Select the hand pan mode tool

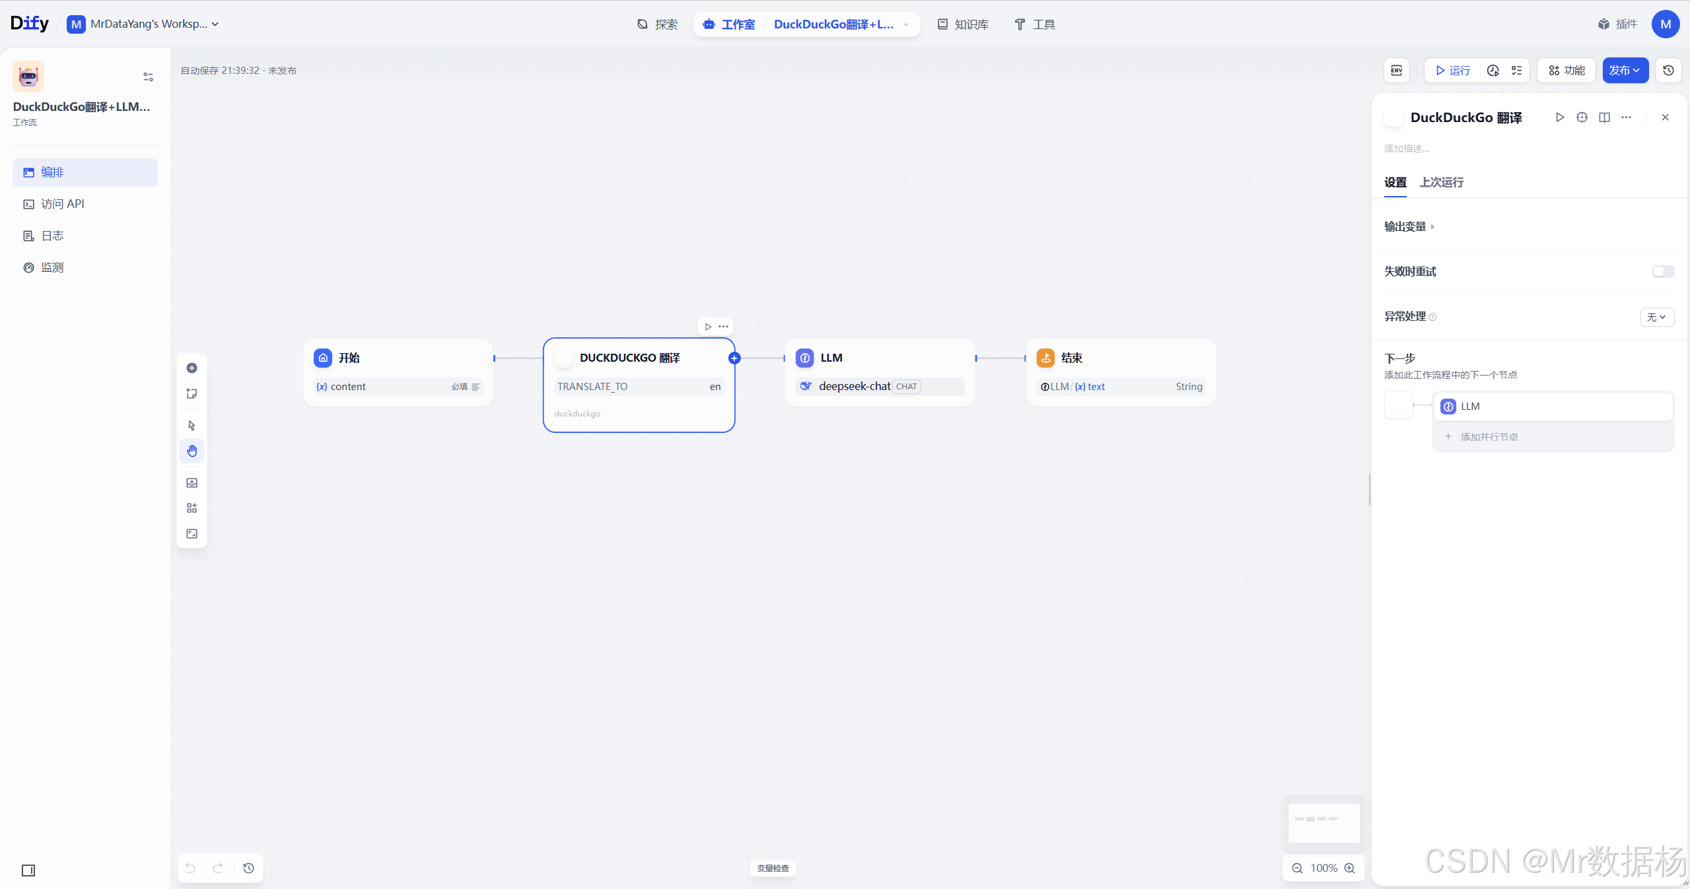(192, 451)
